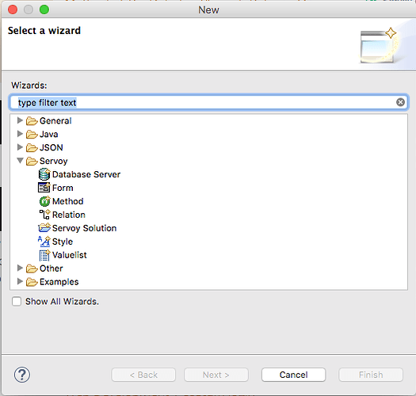Click the Servoy Solution folder icon
416x396 pixels.
(x=44, y=227)
